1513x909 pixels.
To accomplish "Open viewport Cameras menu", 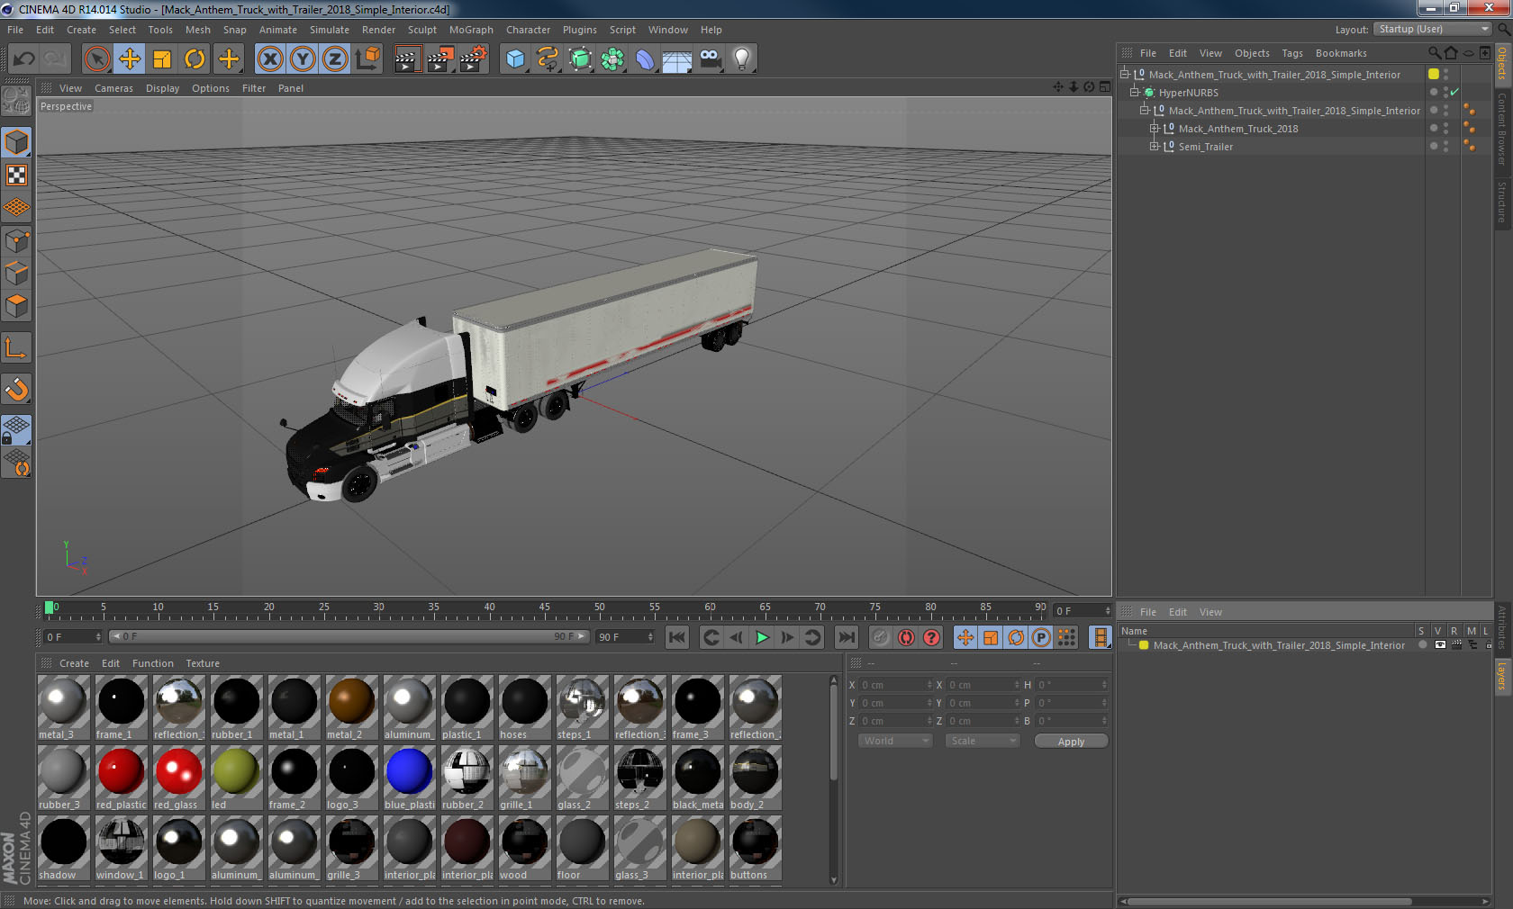I will pos(113,88).
